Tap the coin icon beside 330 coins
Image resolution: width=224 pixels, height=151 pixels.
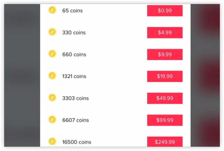click(52, 32)
